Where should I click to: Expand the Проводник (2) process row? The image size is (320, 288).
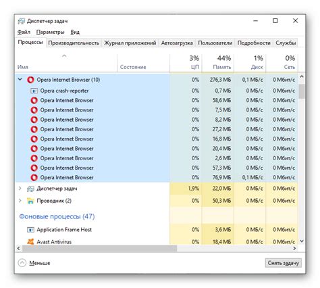tap(20, 200)
